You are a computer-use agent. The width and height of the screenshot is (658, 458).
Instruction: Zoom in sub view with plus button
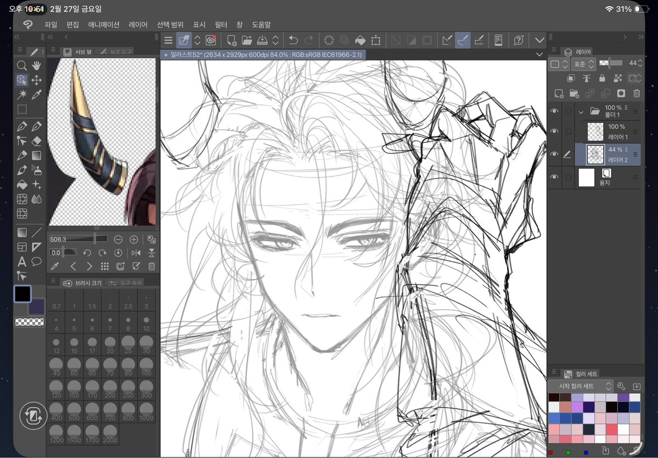click(134, 239)
